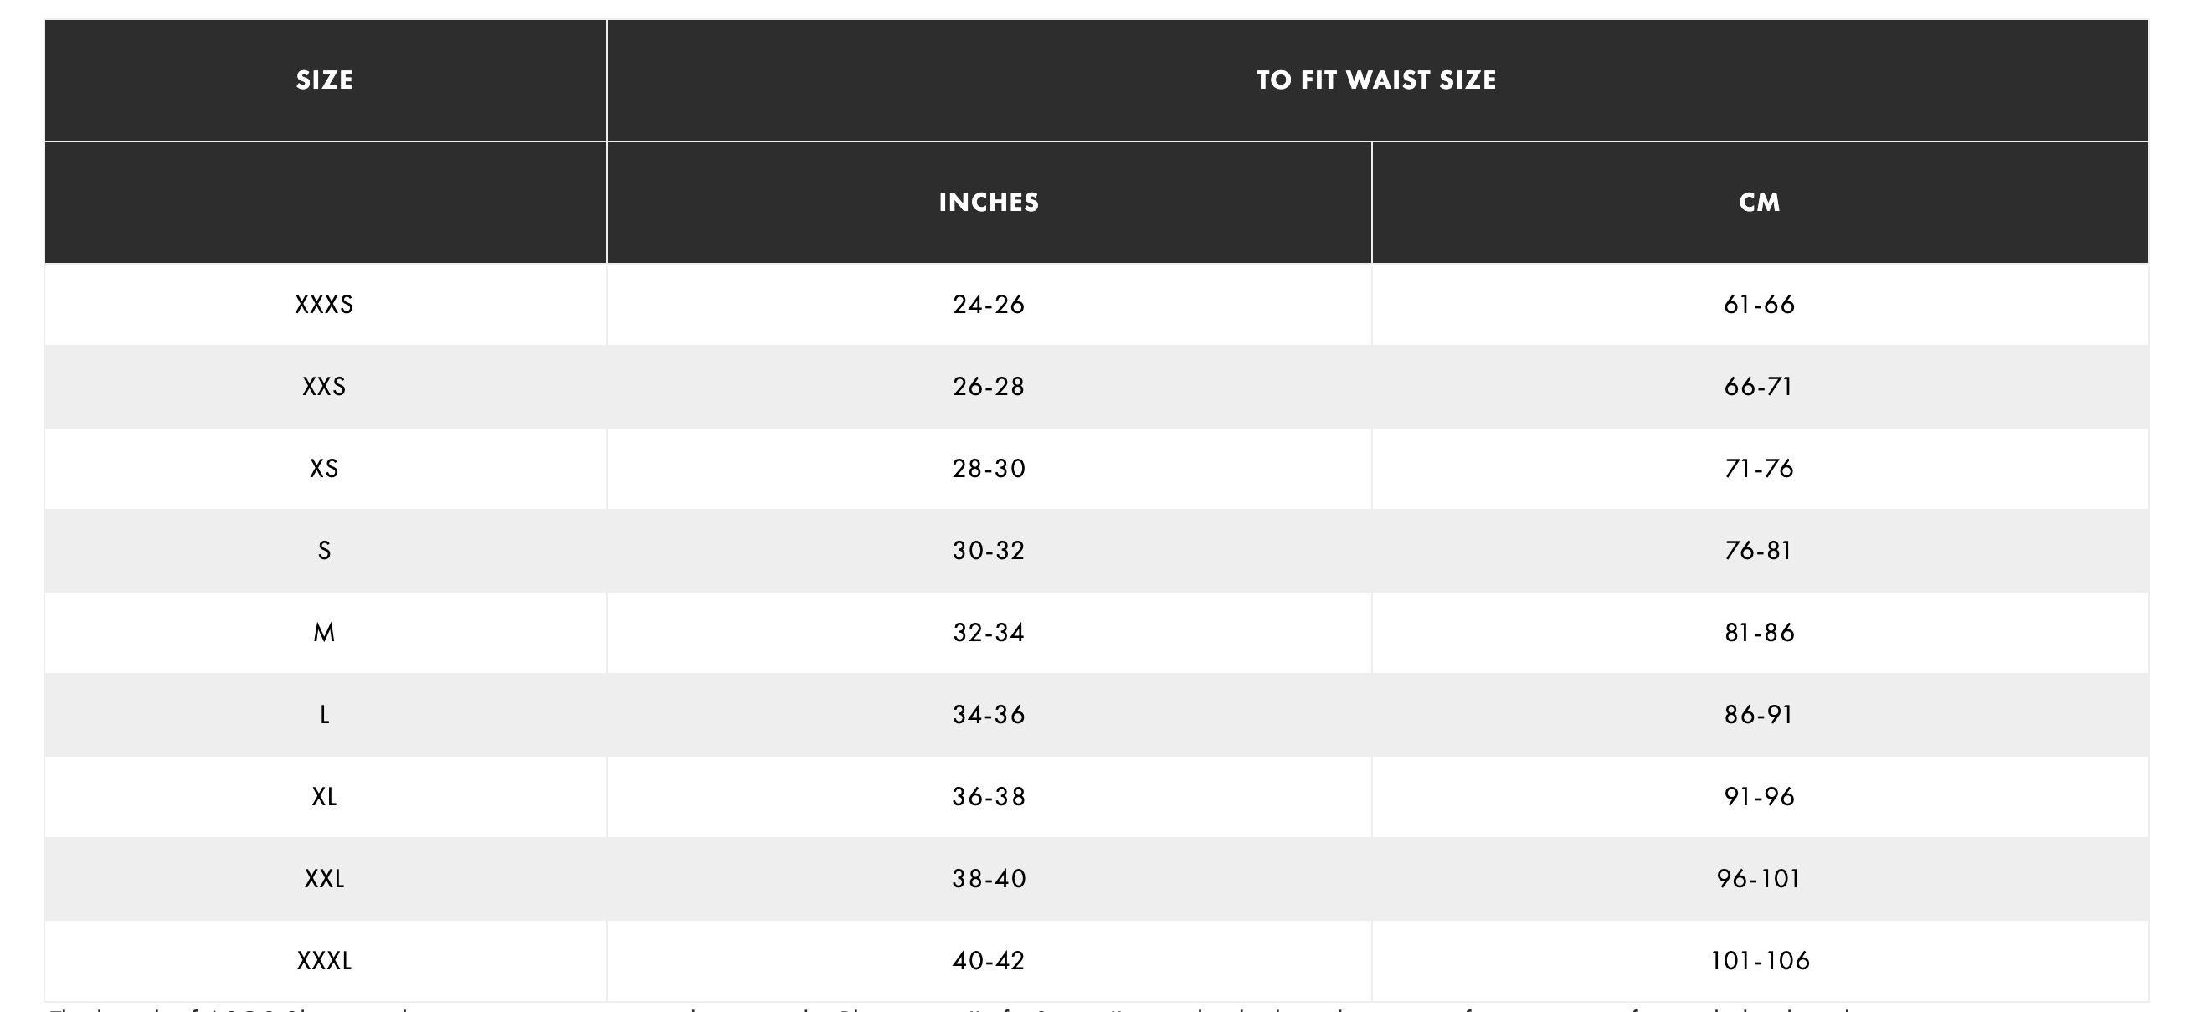Screen dimensions: 2195x1012
Task: Select the XXXL size row label
Action: 325,961
